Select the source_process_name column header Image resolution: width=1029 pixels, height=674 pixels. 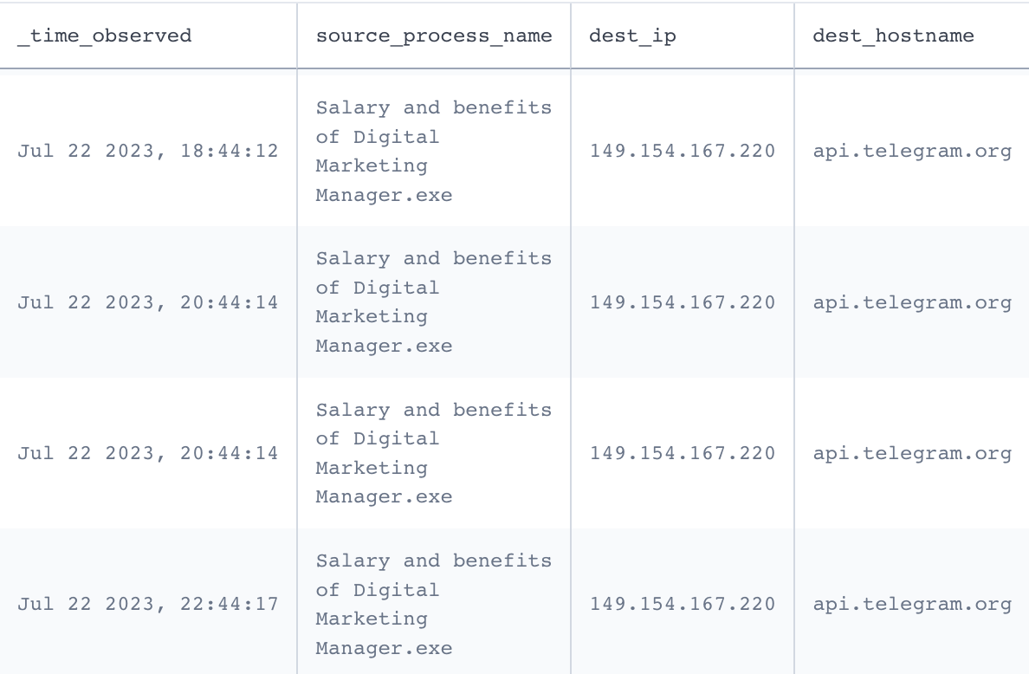tap(434, 36)
